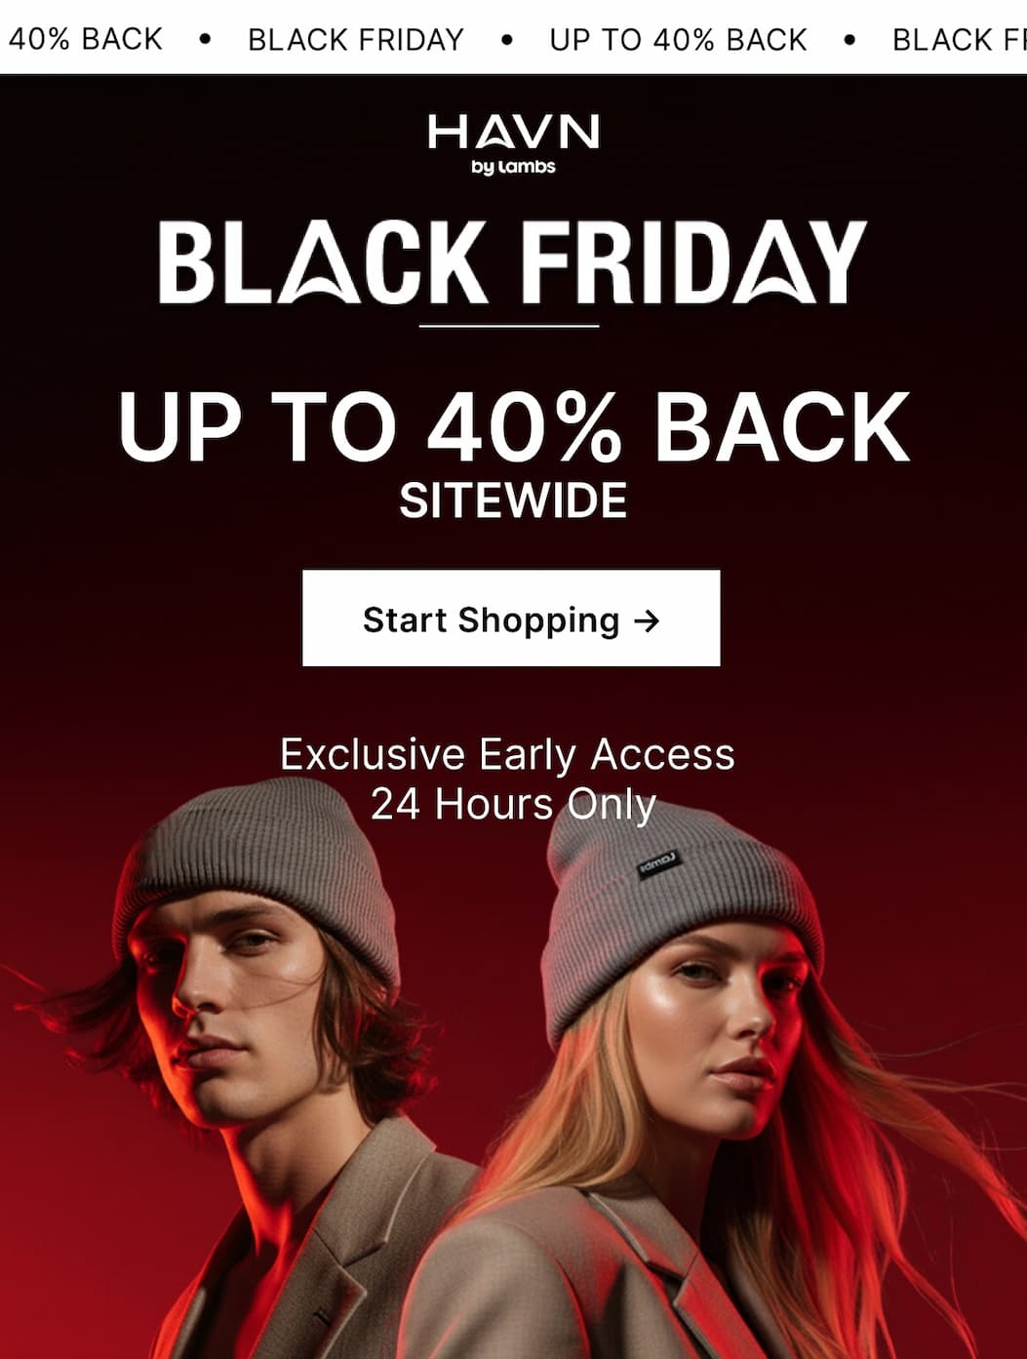
Task: Click the 'by Lambs' text under the logo
Action: pyautogui.click(x=513, y=167)
